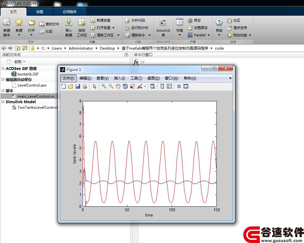Switch to the 应用程序 (Apps) ribbon tab

(x=70, y=12)
